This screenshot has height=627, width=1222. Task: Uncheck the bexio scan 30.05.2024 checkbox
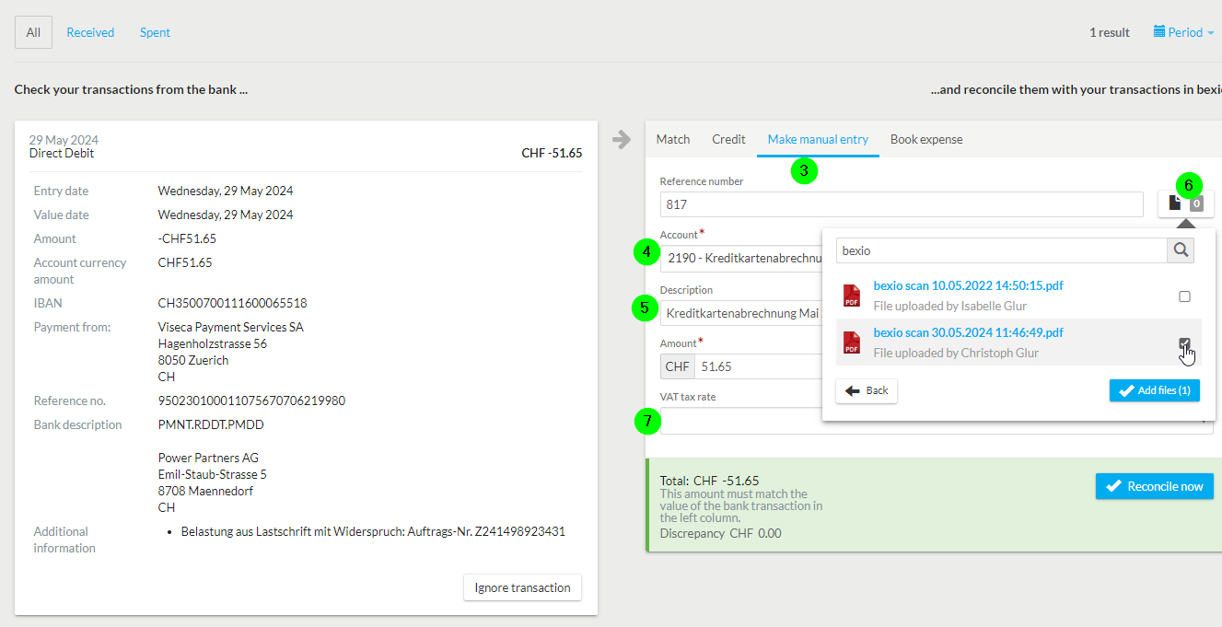coord(1185,343)
